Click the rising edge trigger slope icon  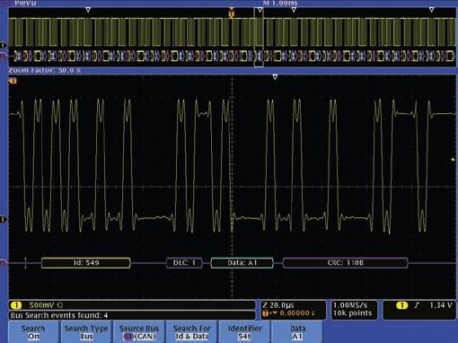pos(417,305)
